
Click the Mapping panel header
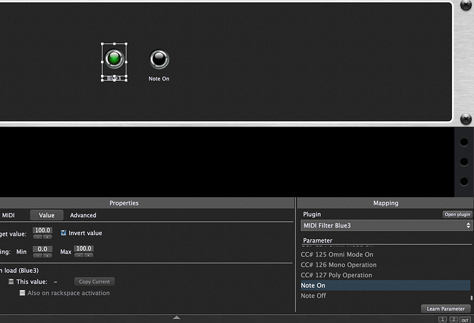(x=385, y=203)
